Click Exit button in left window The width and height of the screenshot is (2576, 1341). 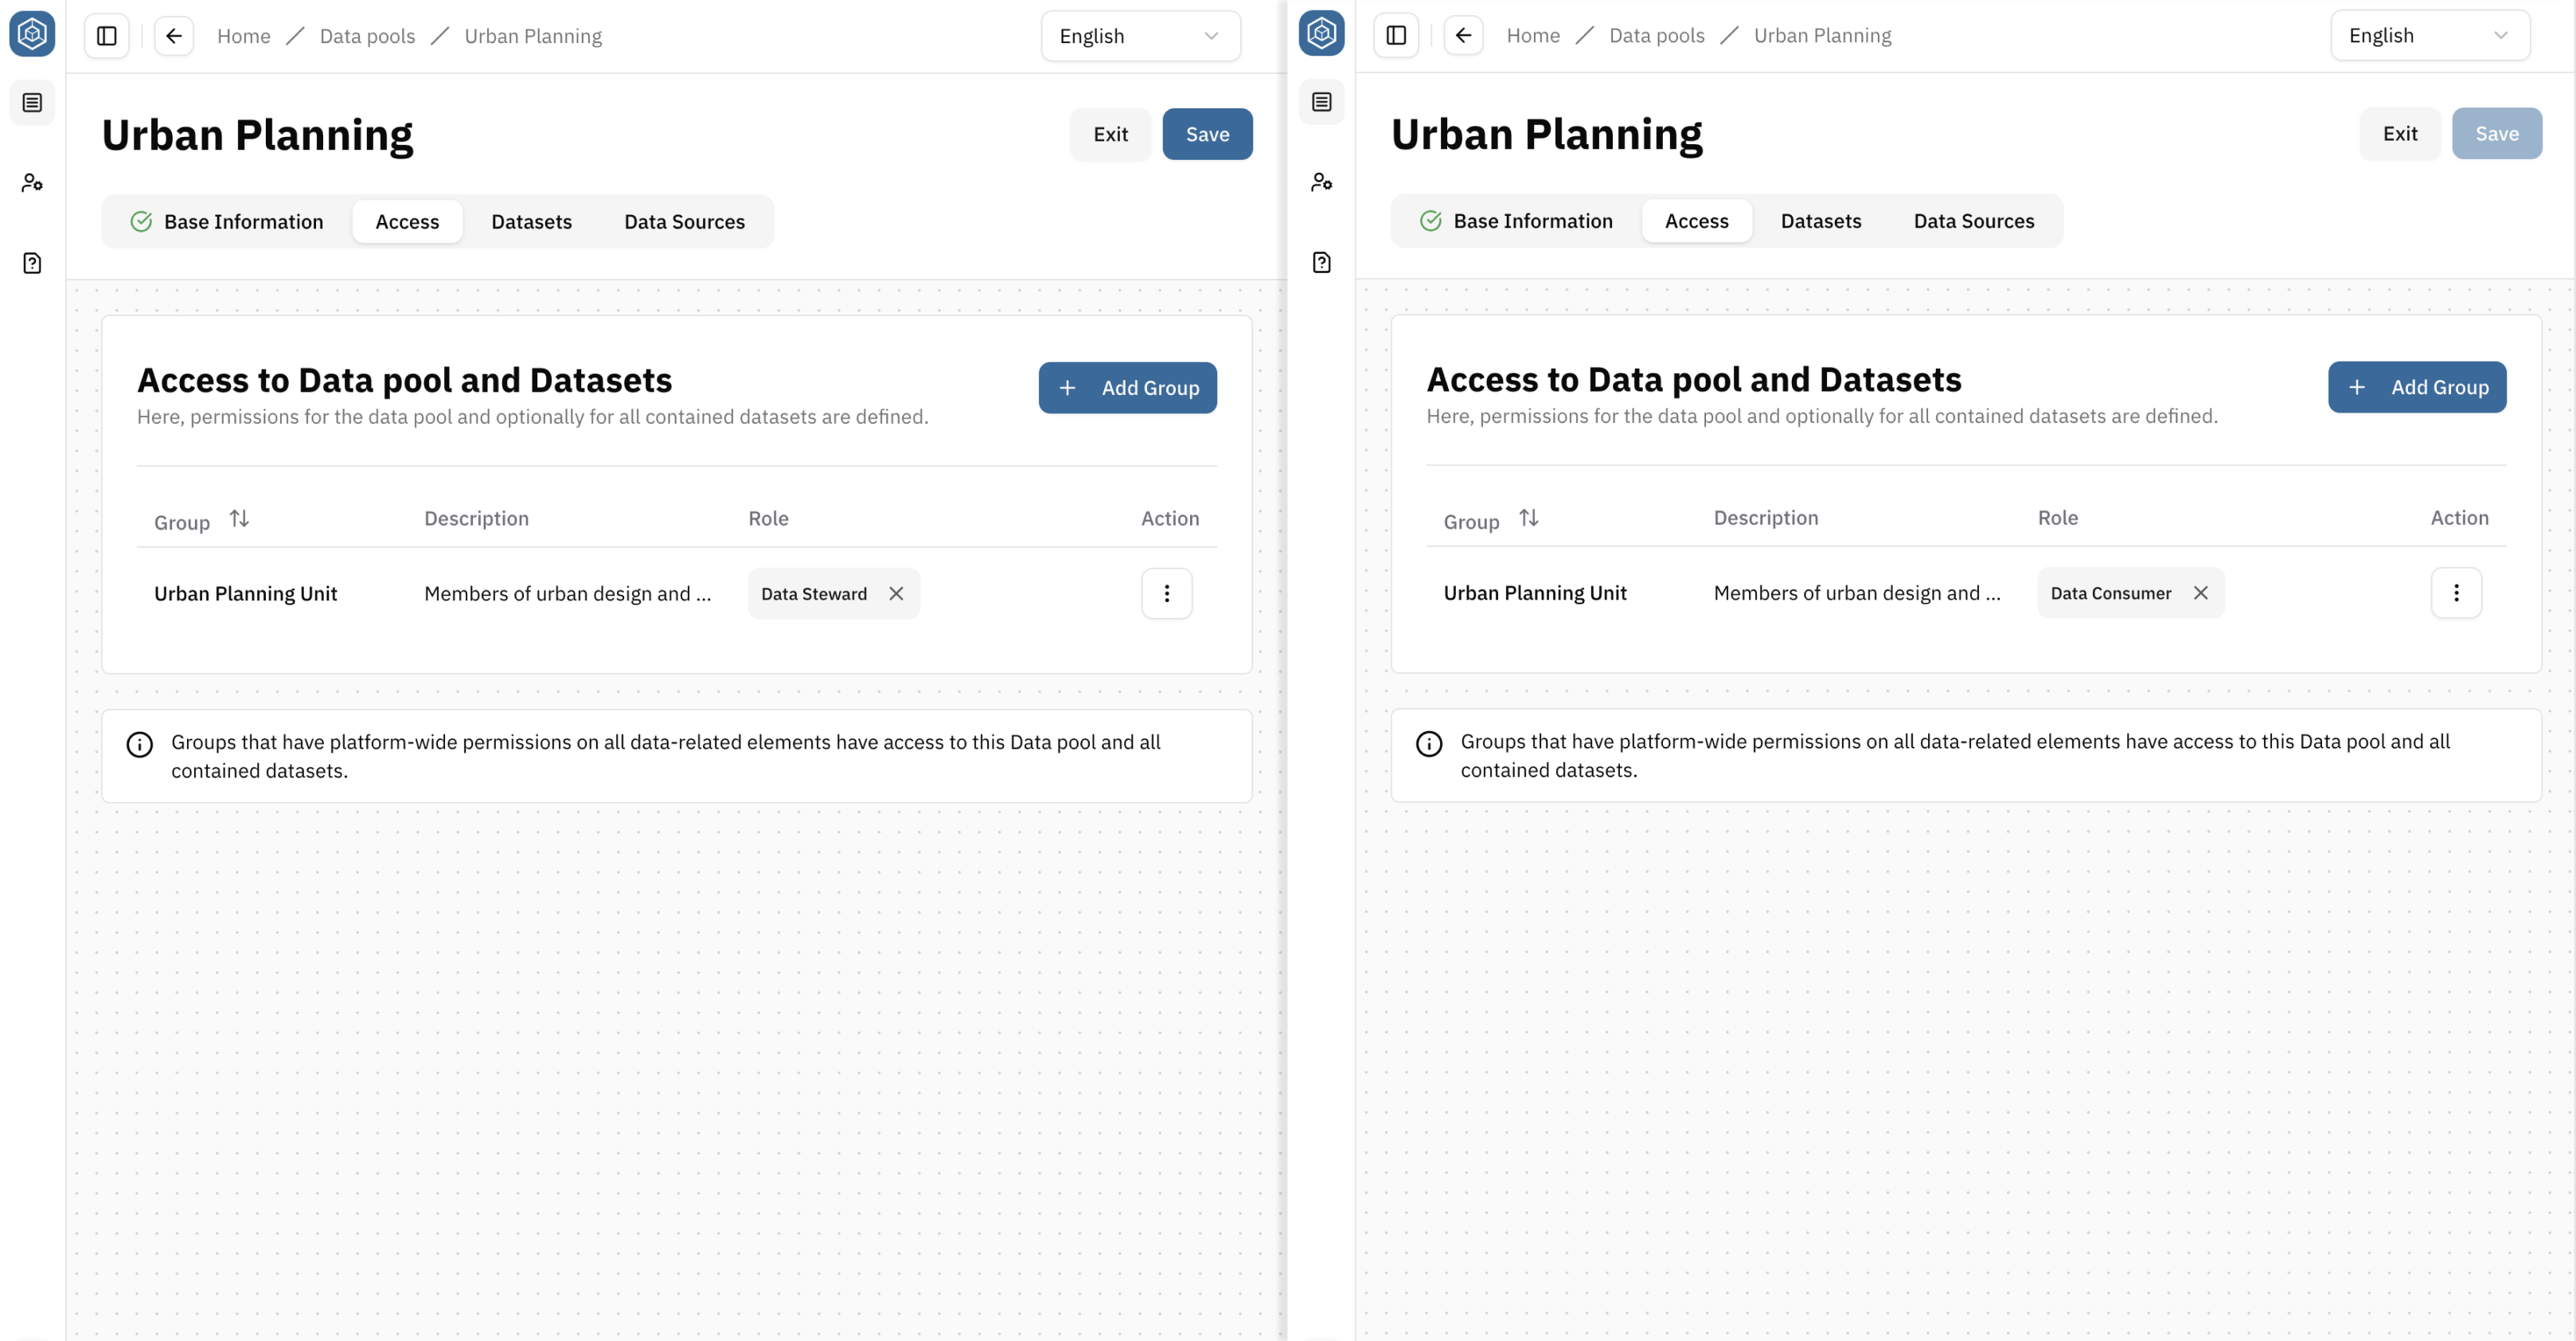point(1110,134)
